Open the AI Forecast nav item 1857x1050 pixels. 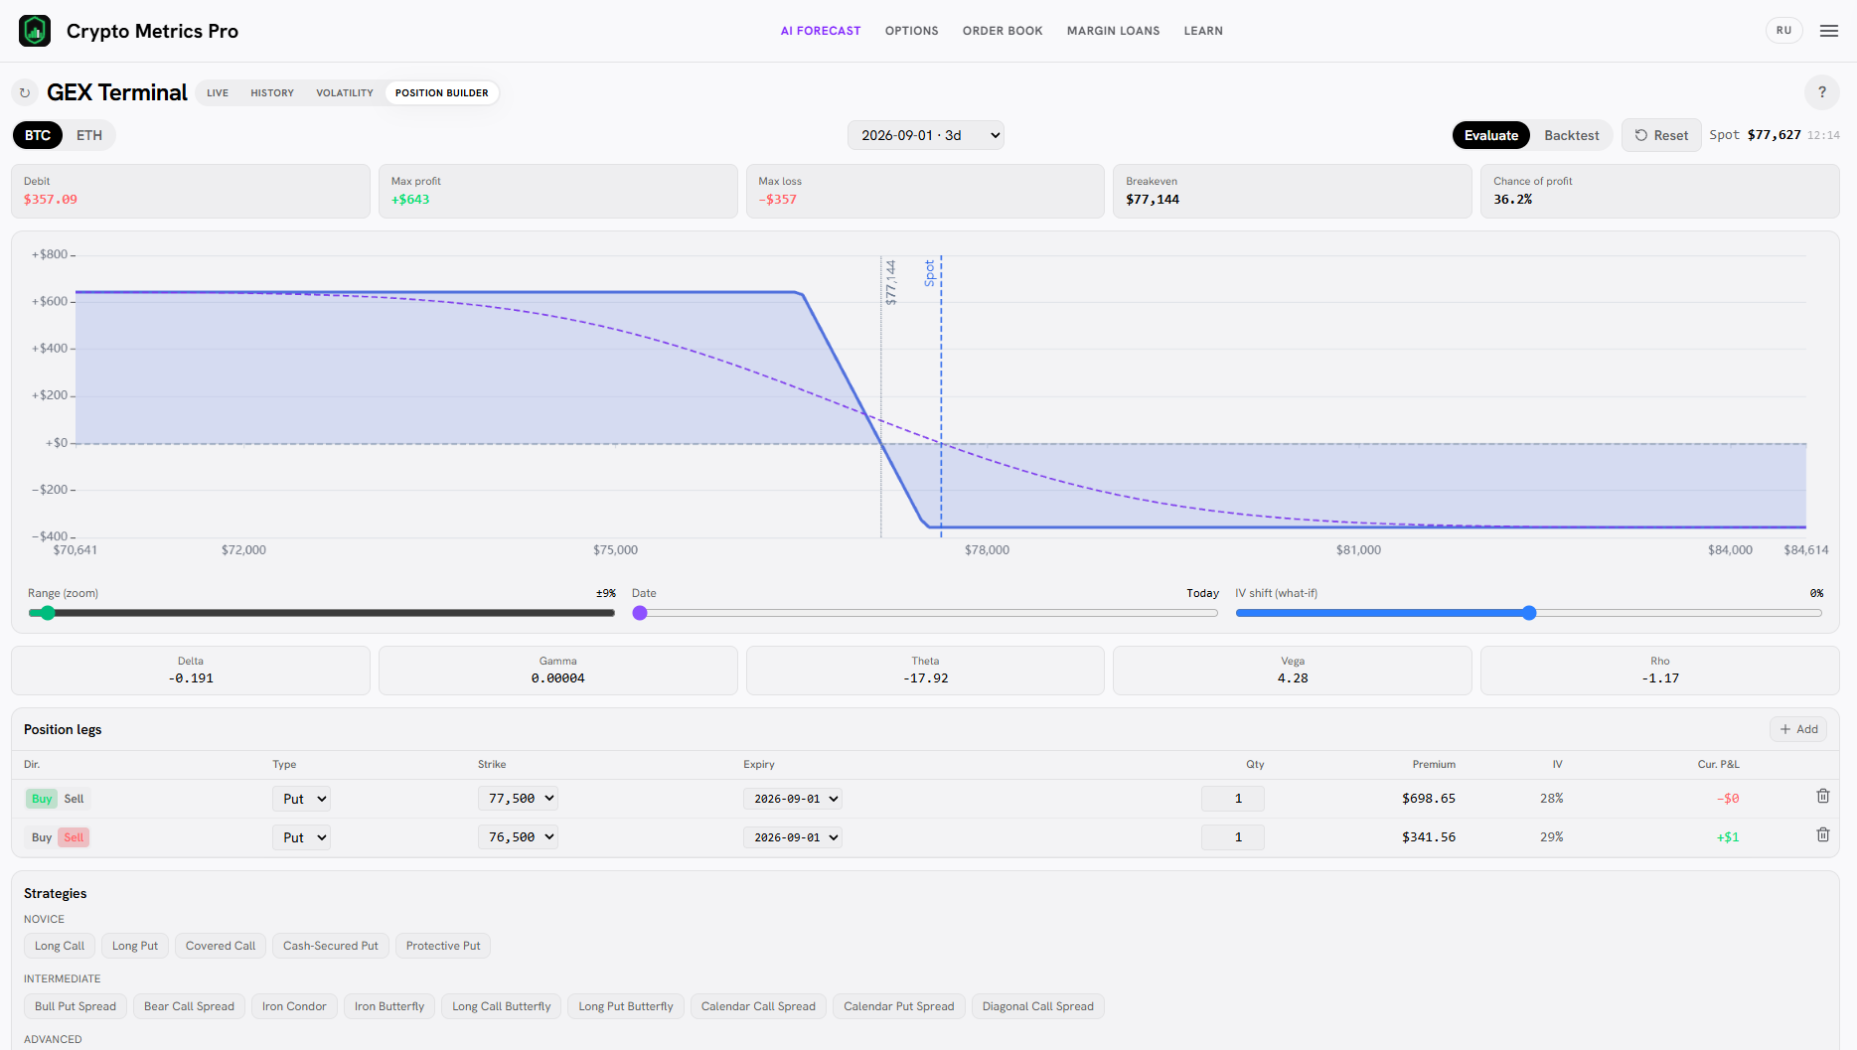(x=821, y=31)
